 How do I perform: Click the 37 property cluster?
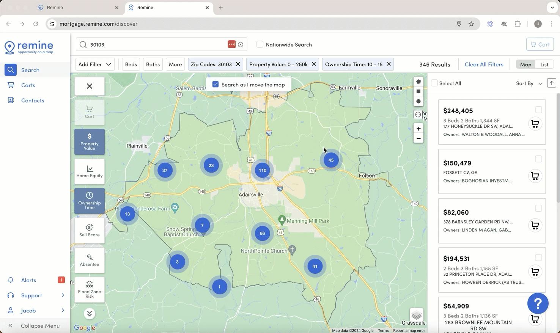pyautogui.click(x=165, y=170)
